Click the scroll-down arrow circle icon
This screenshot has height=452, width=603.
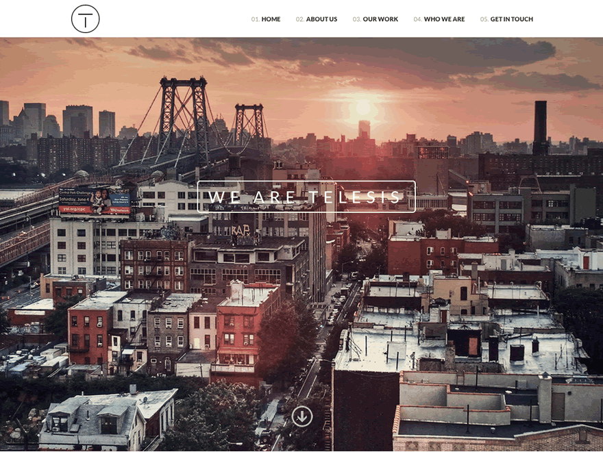[x=302, y=416]
